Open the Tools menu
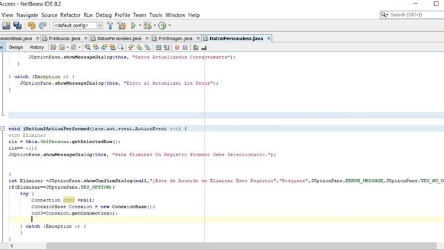The height and width of the screenshot is (250, 444). click(155, 15)
